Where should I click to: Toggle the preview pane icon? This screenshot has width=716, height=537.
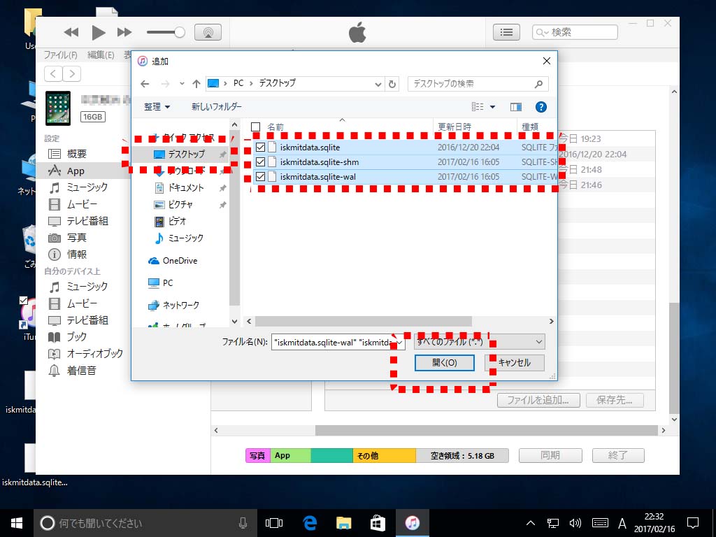tap(516, 107)
